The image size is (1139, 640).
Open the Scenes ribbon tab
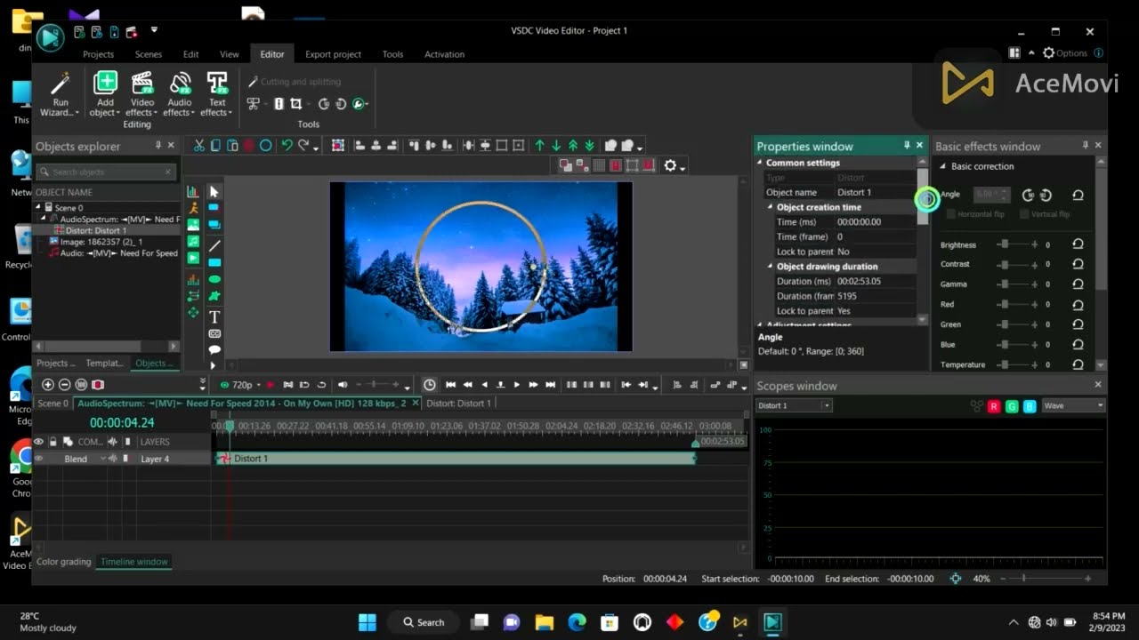pyautogui.click(x=149, y=54)
